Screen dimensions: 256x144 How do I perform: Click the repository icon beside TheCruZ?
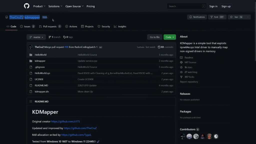coord(7,17)
